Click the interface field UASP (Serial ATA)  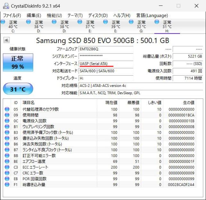(106, 64)
